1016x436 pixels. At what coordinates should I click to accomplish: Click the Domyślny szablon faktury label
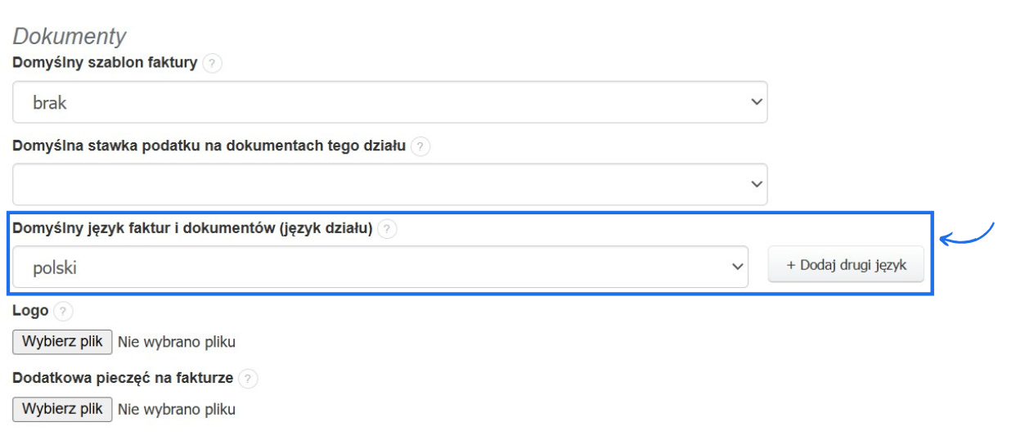coord(105,63)
